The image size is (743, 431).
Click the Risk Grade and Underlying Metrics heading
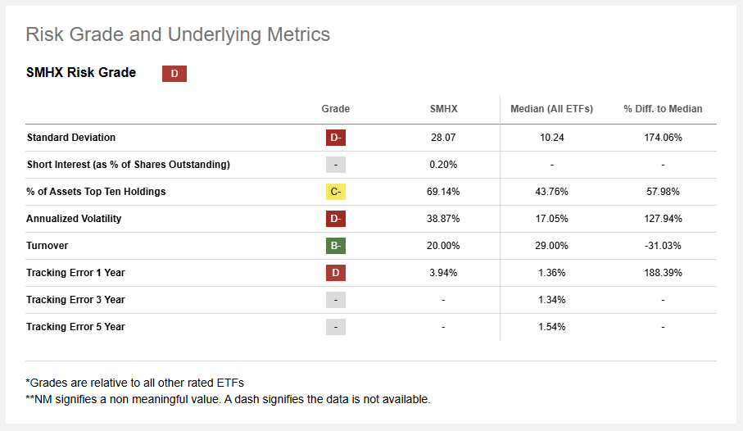coord(178,34)
